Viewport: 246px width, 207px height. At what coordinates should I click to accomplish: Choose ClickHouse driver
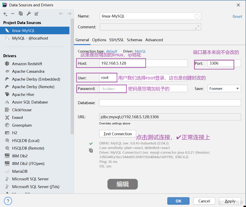22,110
